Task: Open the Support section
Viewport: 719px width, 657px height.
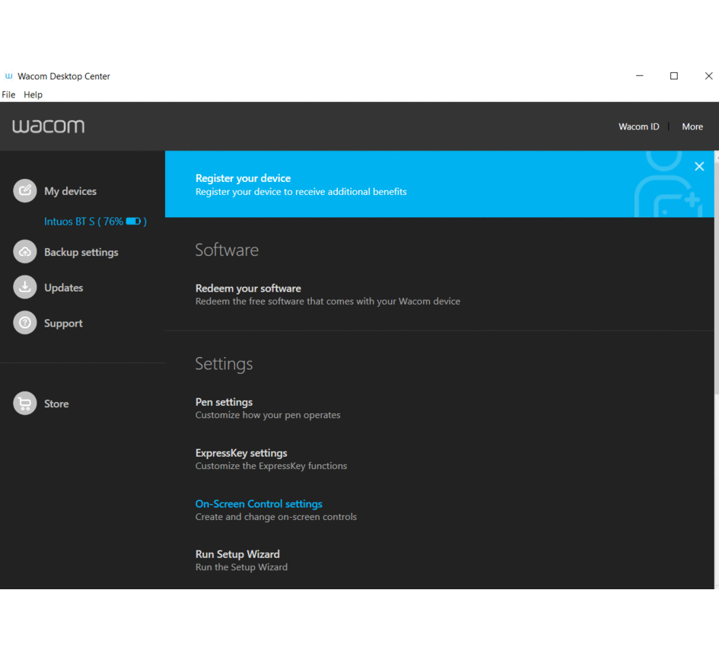Action: [x=63, y=323]
